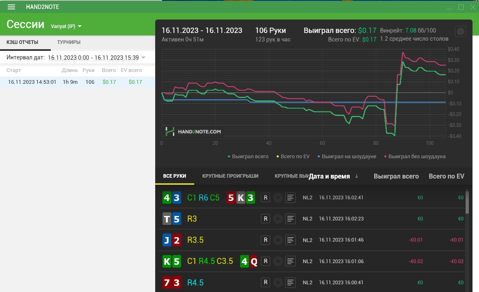Select ВСЕ РУКИ tab
479x292 pixels.
[x=174, y=176]
